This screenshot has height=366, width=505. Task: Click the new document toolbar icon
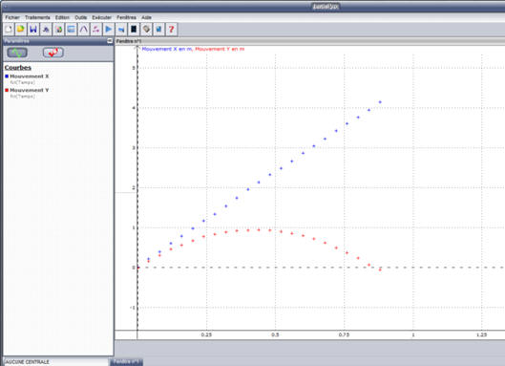(x=9, y=30)
